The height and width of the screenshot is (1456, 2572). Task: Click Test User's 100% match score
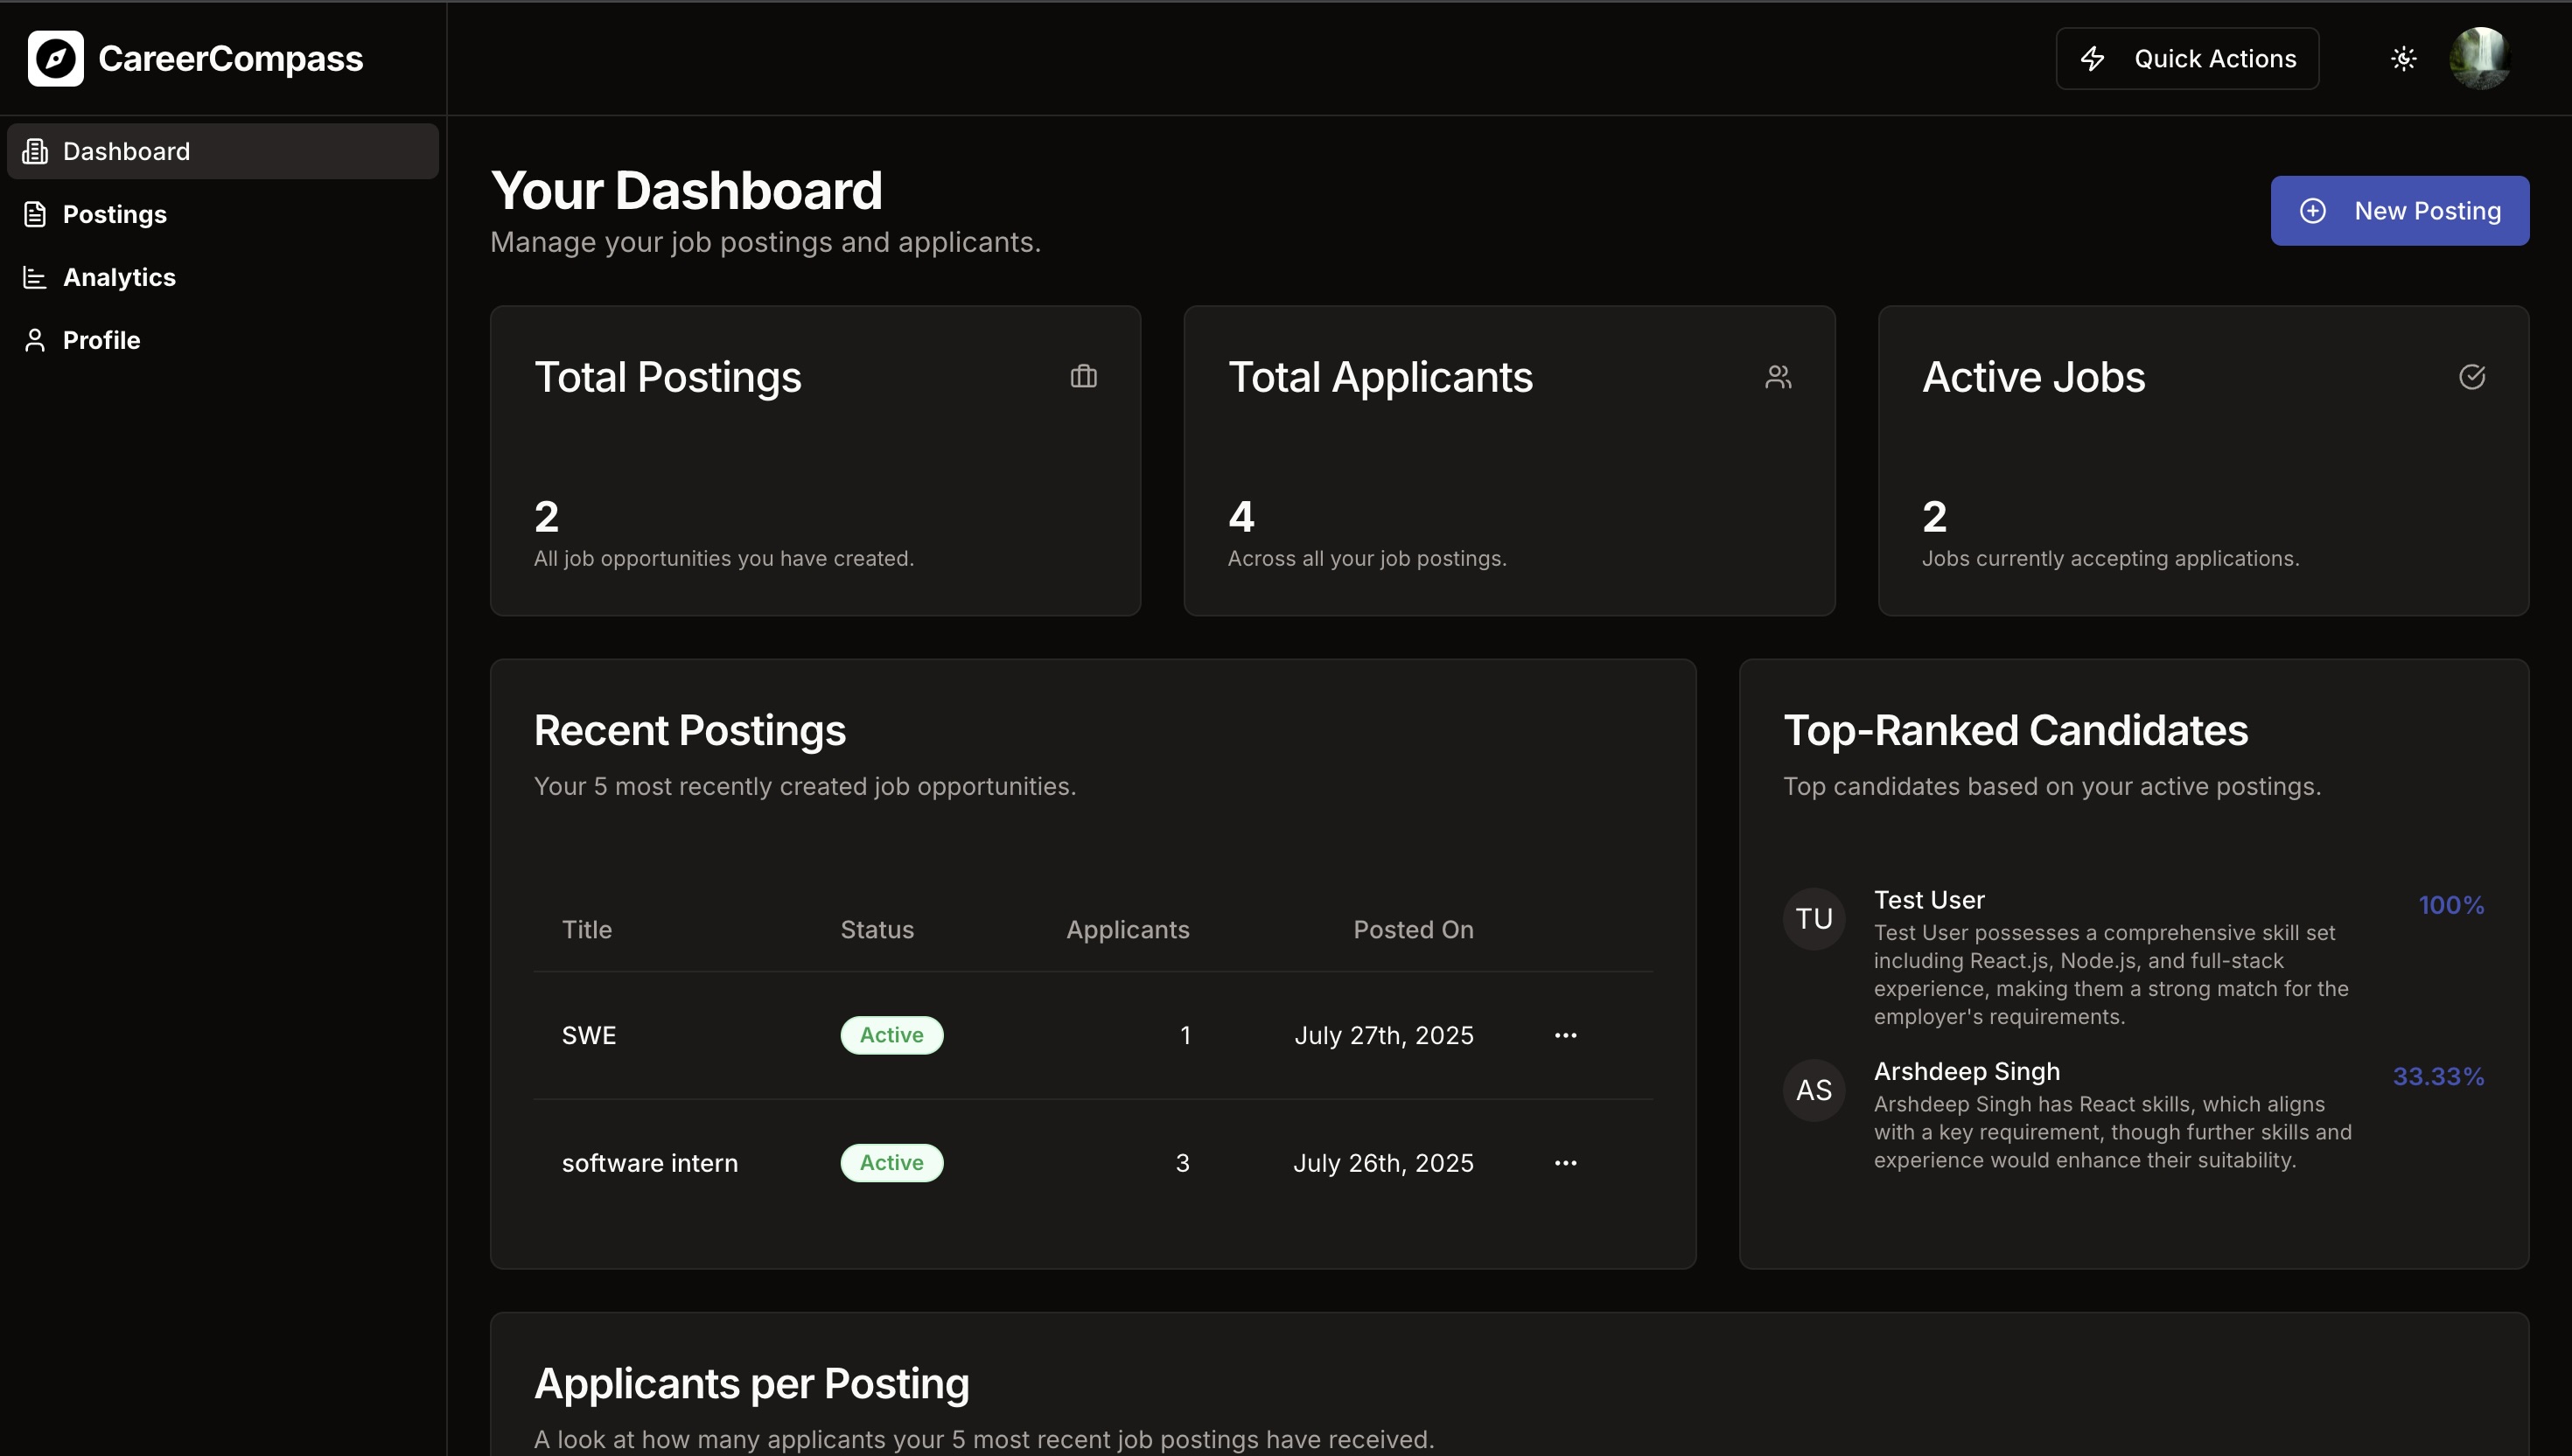coord(2451,904)
